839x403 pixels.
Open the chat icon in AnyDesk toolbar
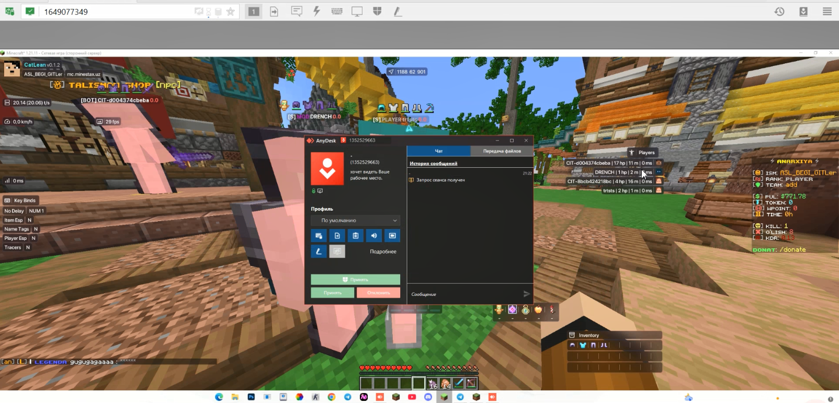click(297, 11)
